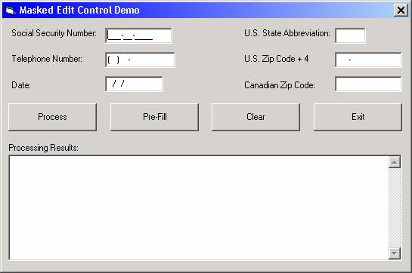
Task: Select the Date input field
Action: pyautogui.click(x=134, y=84)
